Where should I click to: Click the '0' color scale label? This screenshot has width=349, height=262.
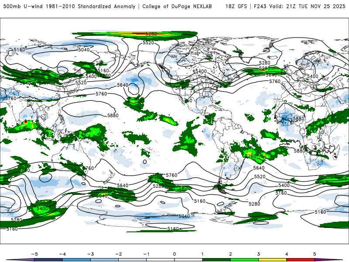[x=174, y=254]
